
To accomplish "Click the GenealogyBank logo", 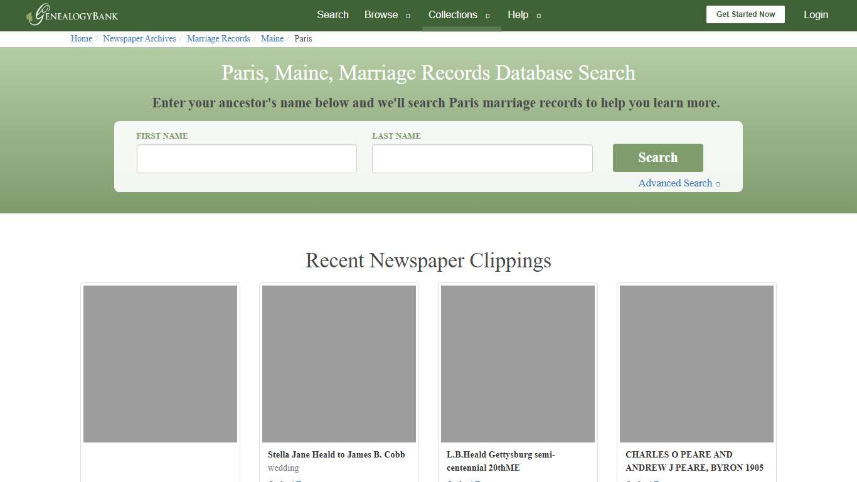I will point(72,15).
